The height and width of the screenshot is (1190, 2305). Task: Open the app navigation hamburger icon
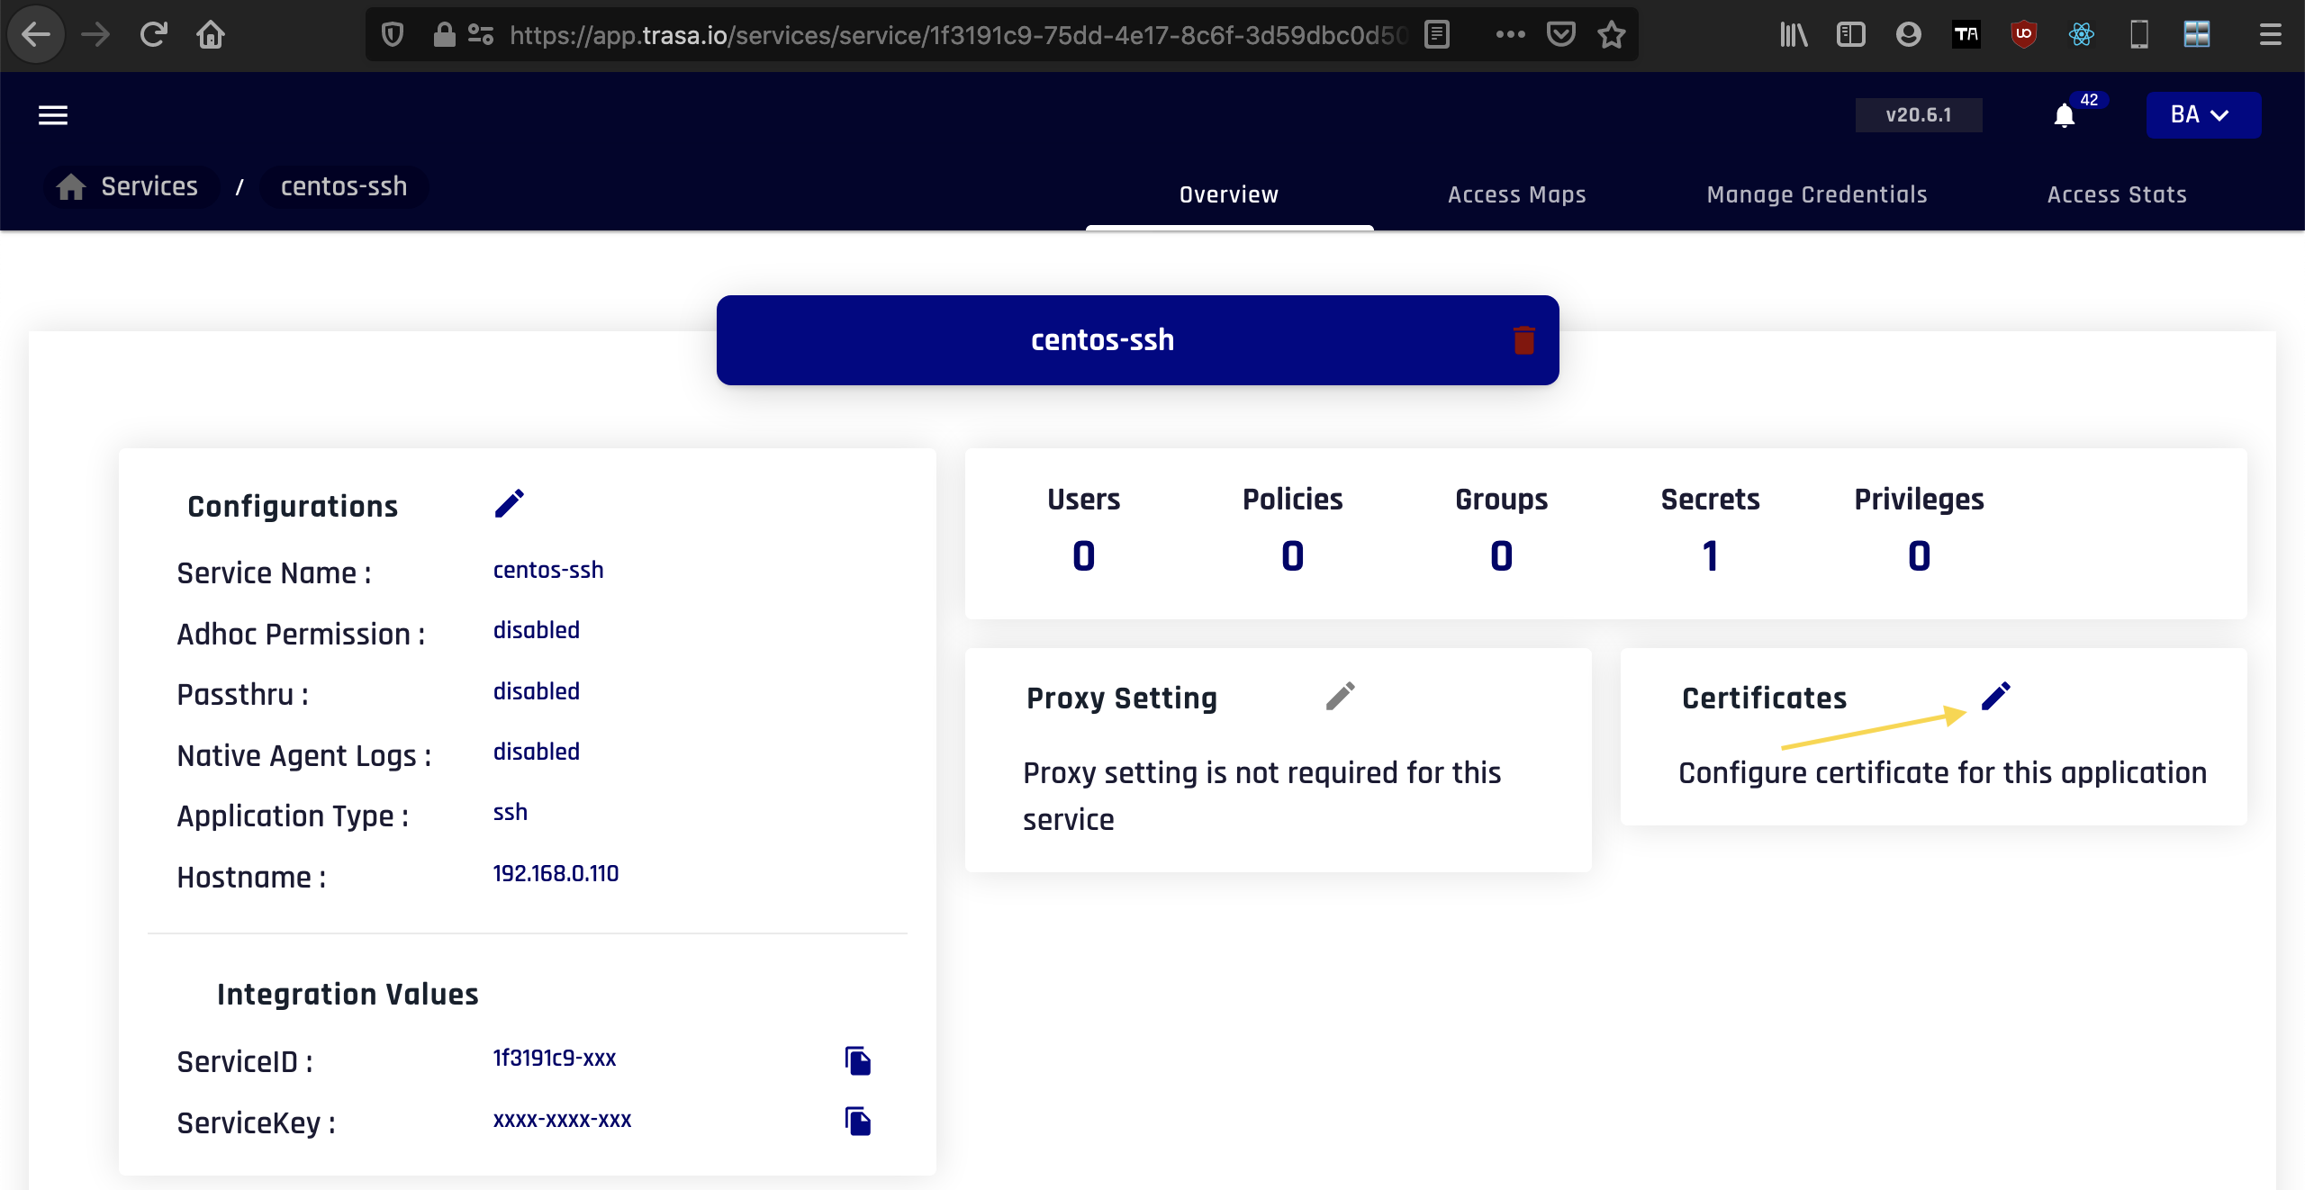tap(51, 115)
